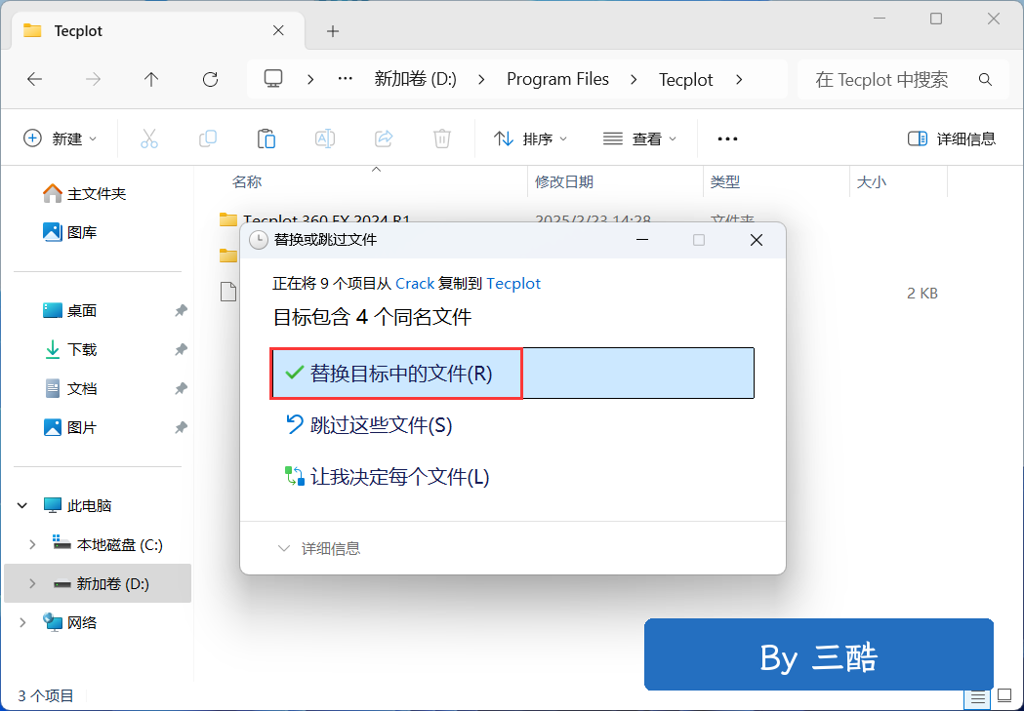
Task: Click the 3 个项目 status bar text
Action: tap(46, 696)
